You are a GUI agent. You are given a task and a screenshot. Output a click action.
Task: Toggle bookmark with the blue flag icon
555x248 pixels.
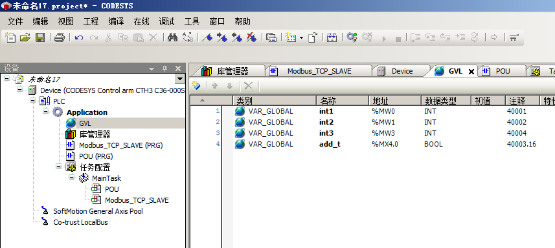point(207,37)
